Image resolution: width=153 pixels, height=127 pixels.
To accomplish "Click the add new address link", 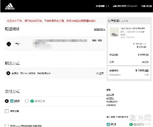I will (x=99, y=29).
